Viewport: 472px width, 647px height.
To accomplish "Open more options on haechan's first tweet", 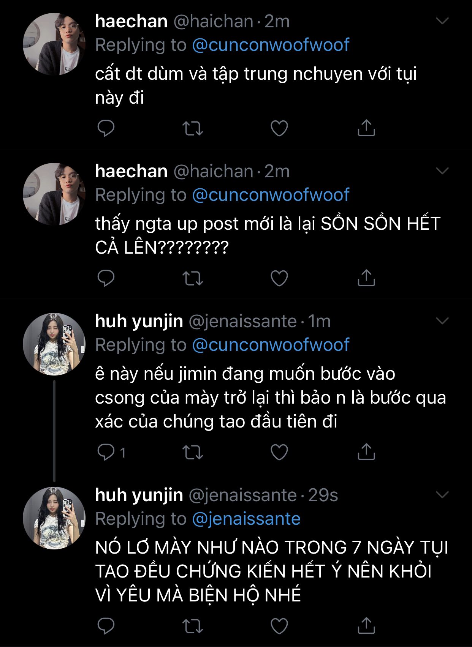I will click(x=442, y=21).
